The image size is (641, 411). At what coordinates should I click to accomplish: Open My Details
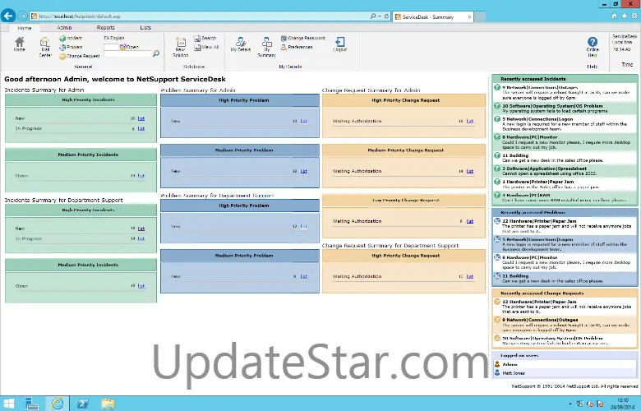[x=241, y=44]
